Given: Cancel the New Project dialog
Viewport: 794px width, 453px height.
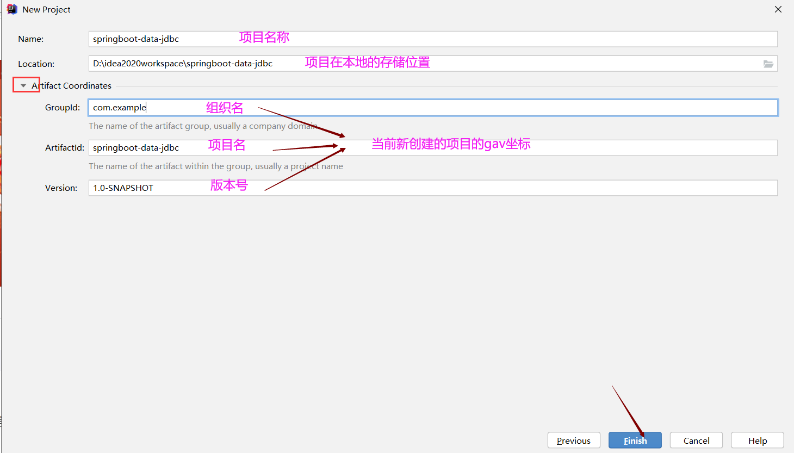Looking at the screenshot, I should [696, 440].
